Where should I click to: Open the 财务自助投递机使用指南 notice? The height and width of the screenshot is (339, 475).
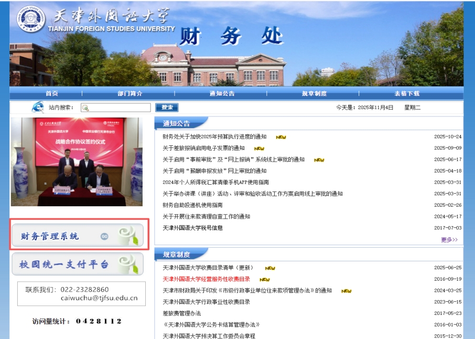coord(192,205)
